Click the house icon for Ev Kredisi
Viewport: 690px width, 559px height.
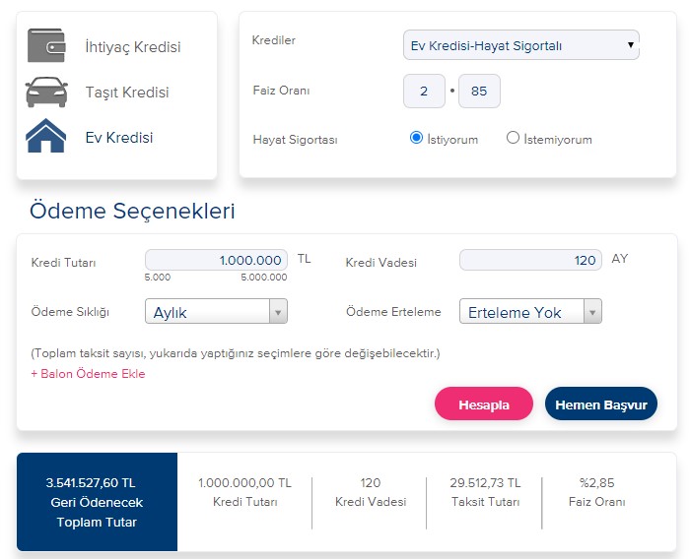coord(46,136)
